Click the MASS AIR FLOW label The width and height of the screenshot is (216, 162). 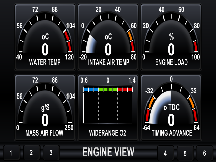(x=44, y=133)
